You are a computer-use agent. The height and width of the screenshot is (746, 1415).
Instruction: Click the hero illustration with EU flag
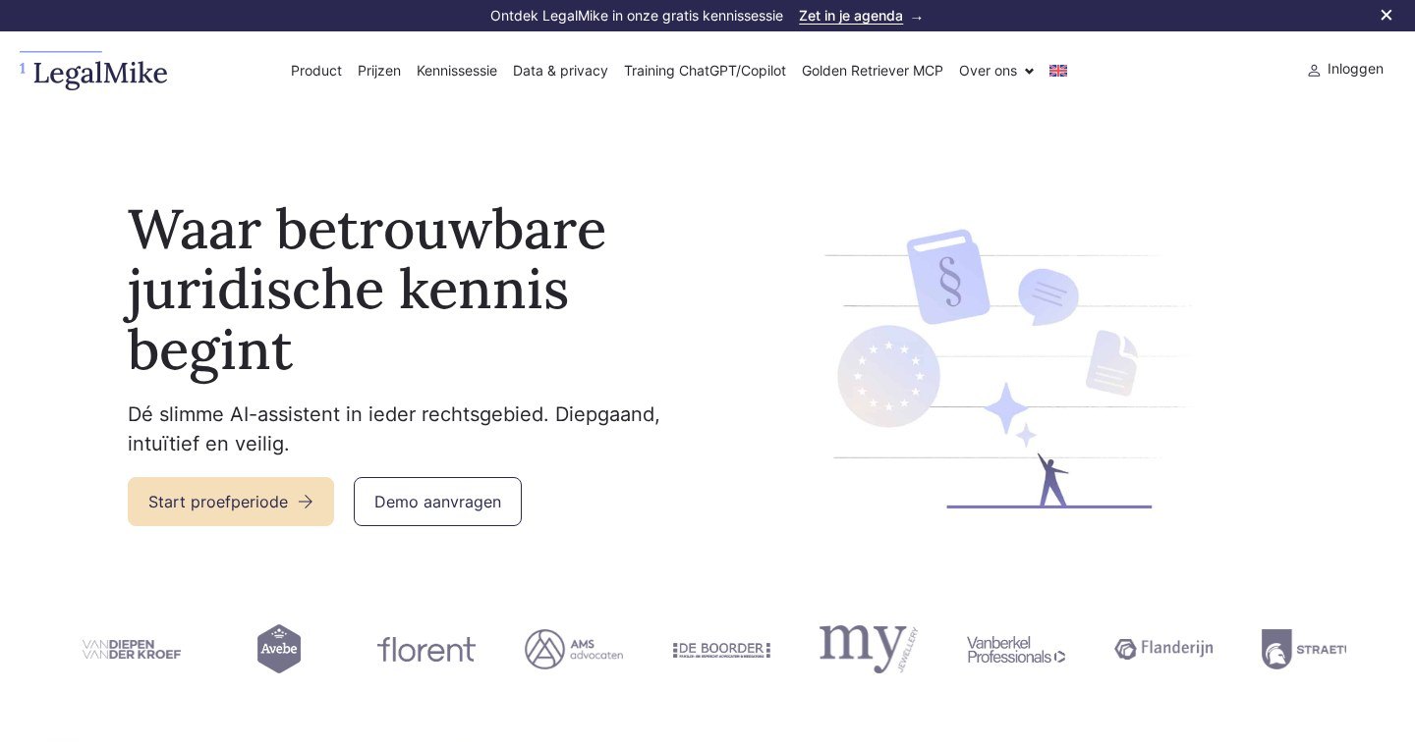click(1006, 368)
